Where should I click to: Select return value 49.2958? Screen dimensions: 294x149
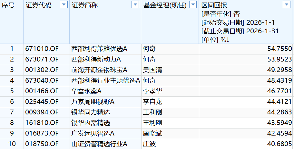tap(279, 70)
